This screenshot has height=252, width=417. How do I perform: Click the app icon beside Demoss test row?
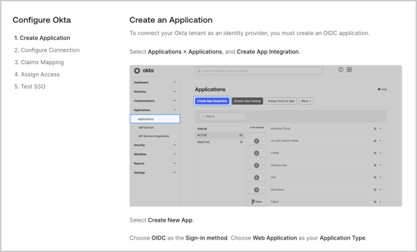257,165
